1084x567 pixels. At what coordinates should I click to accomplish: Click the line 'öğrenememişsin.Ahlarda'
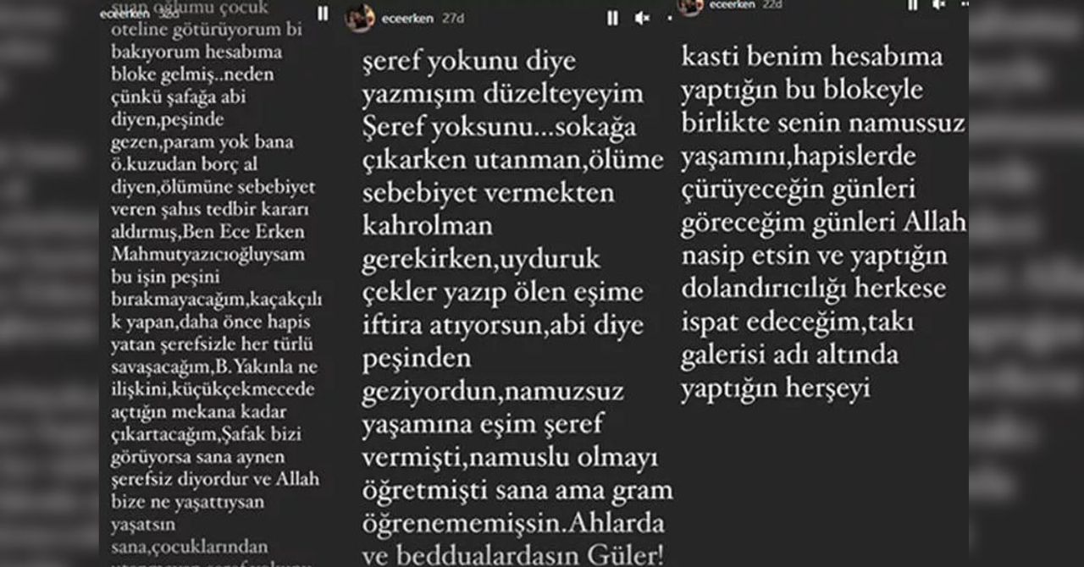515,523
